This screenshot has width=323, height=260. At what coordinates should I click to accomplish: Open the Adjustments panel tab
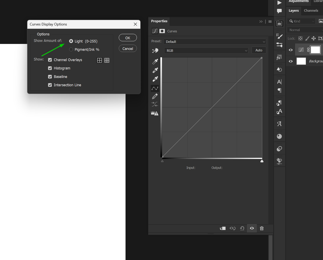point(298,1)
